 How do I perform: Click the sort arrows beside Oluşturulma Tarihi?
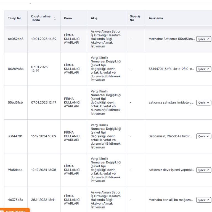(x=55, y=18)
